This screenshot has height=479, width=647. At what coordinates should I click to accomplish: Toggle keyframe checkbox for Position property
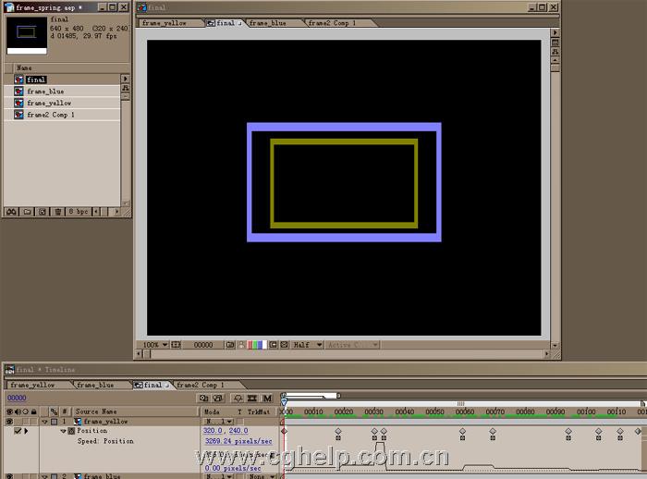[18, 431]
